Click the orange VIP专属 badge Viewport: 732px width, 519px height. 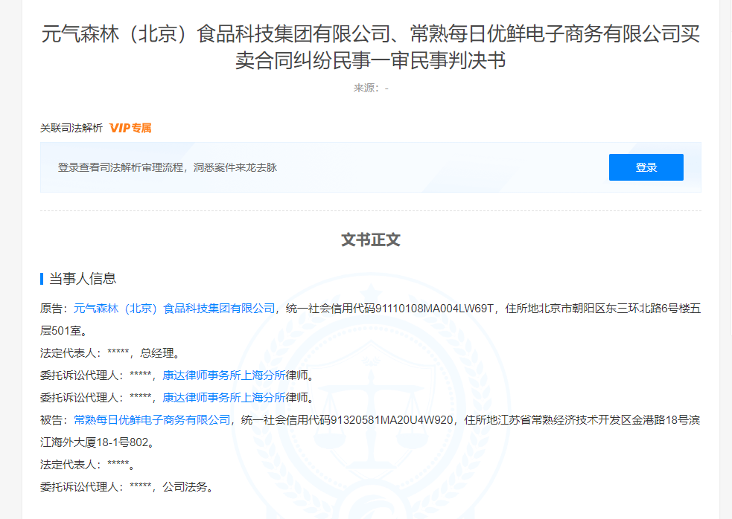(130, 128)
